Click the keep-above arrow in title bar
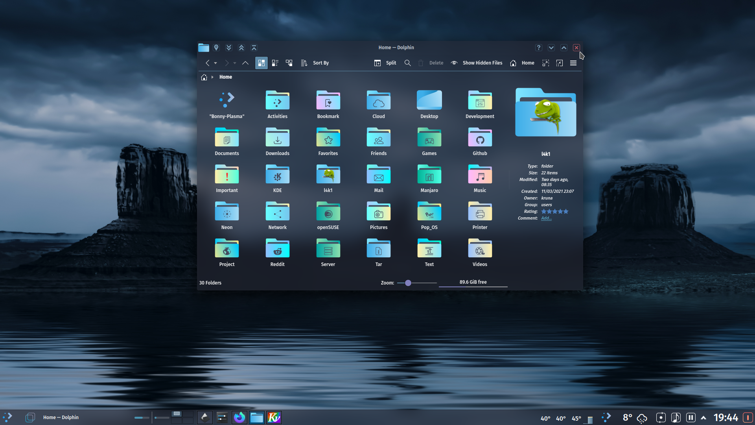 click(254, 48)
